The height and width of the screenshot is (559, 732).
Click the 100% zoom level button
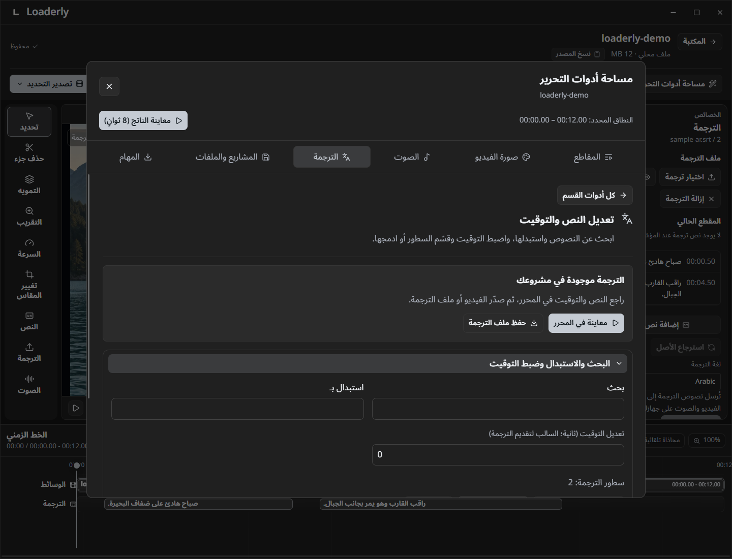pos(707,440)
